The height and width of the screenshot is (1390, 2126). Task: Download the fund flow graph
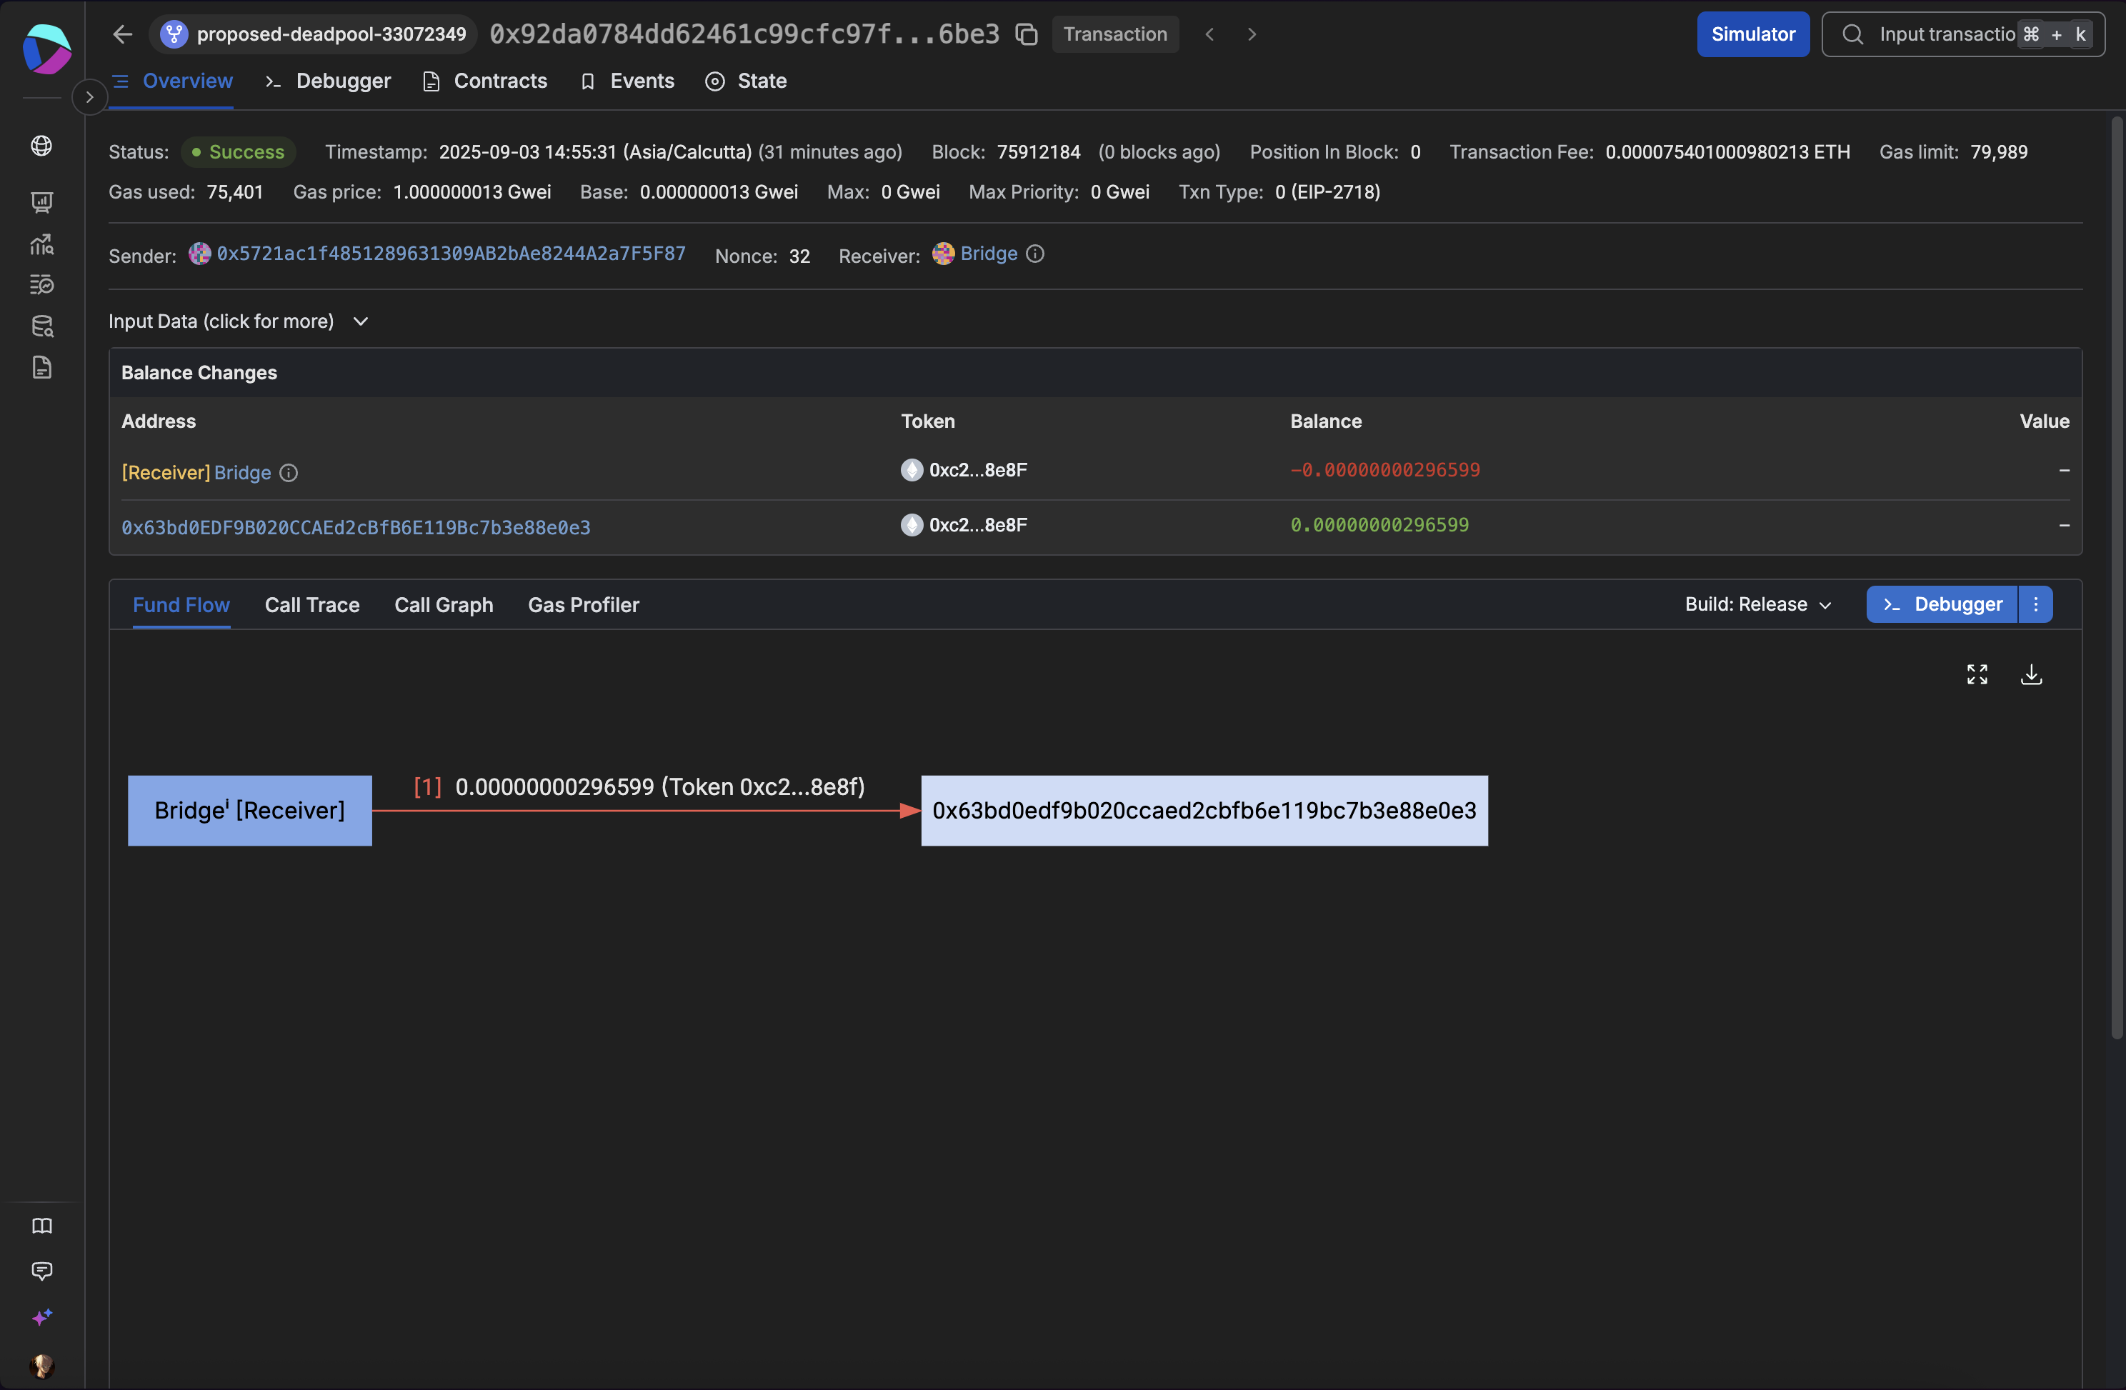click(2031, 674)
